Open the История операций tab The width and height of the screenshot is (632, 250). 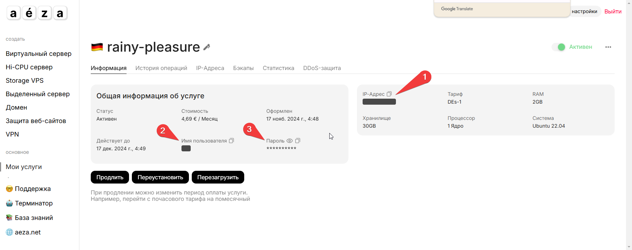coord(161,68)
